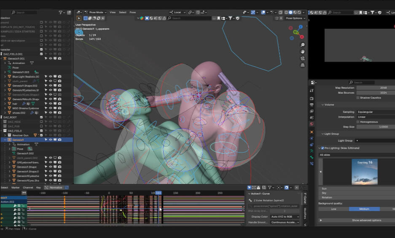Open the Channel menu in graph editor
395x238 pixels.
(x=28, y=188)
